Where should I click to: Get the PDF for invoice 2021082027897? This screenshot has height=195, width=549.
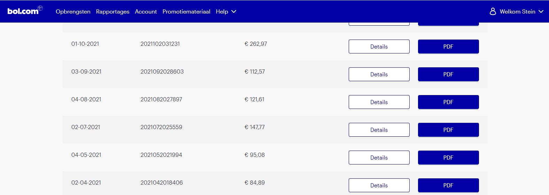click(x=448, y=102)
